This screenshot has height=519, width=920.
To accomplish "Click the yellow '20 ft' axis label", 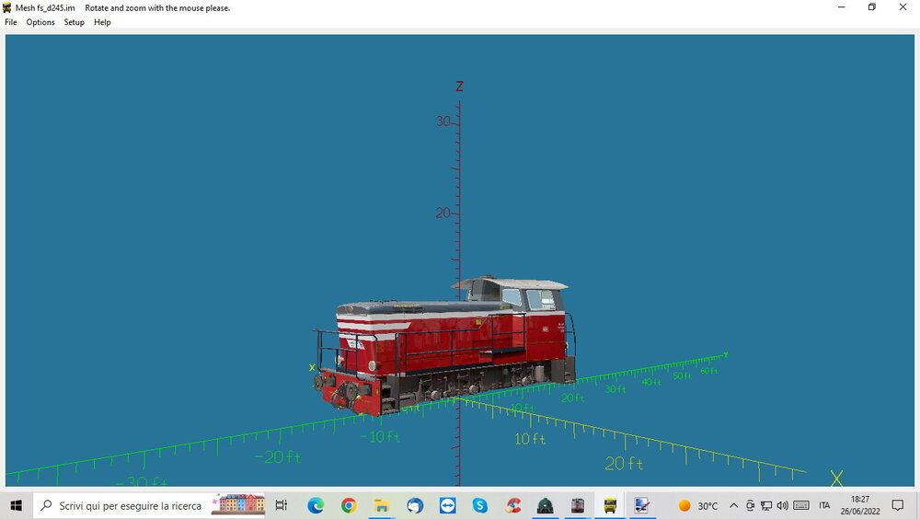I will (x=624, y=464).
